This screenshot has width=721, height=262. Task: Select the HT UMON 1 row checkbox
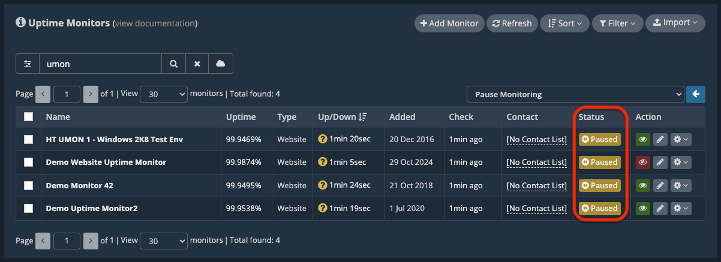point(28,140)
